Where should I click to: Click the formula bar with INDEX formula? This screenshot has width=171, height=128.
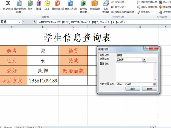(104, 22)
